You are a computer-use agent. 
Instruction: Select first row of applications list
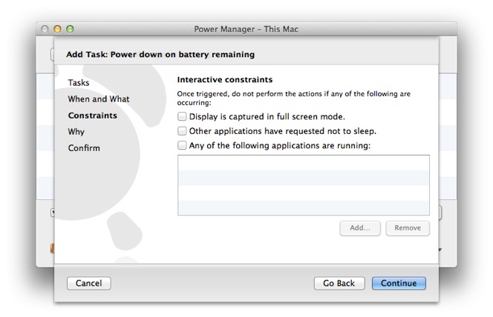[x=304, y=163]
